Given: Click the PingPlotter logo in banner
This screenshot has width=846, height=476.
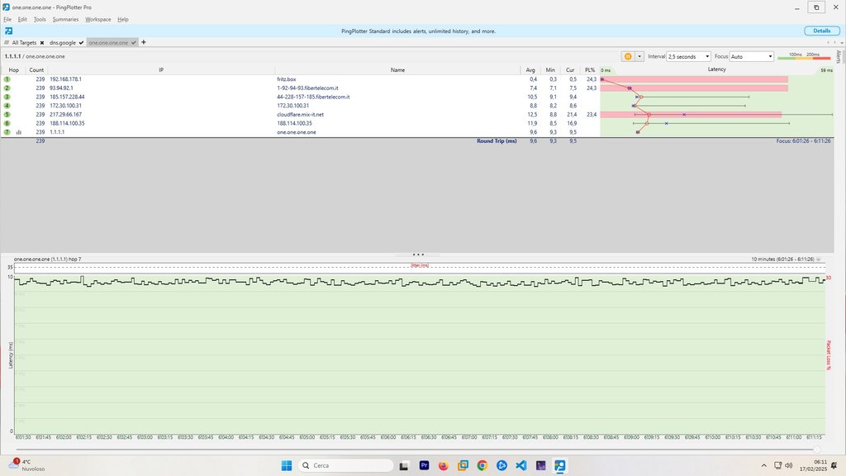Looking at the screenshot, I should coord(7,31).
